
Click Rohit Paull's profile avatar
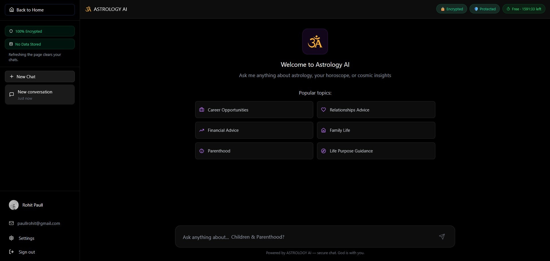coord(13,205)
